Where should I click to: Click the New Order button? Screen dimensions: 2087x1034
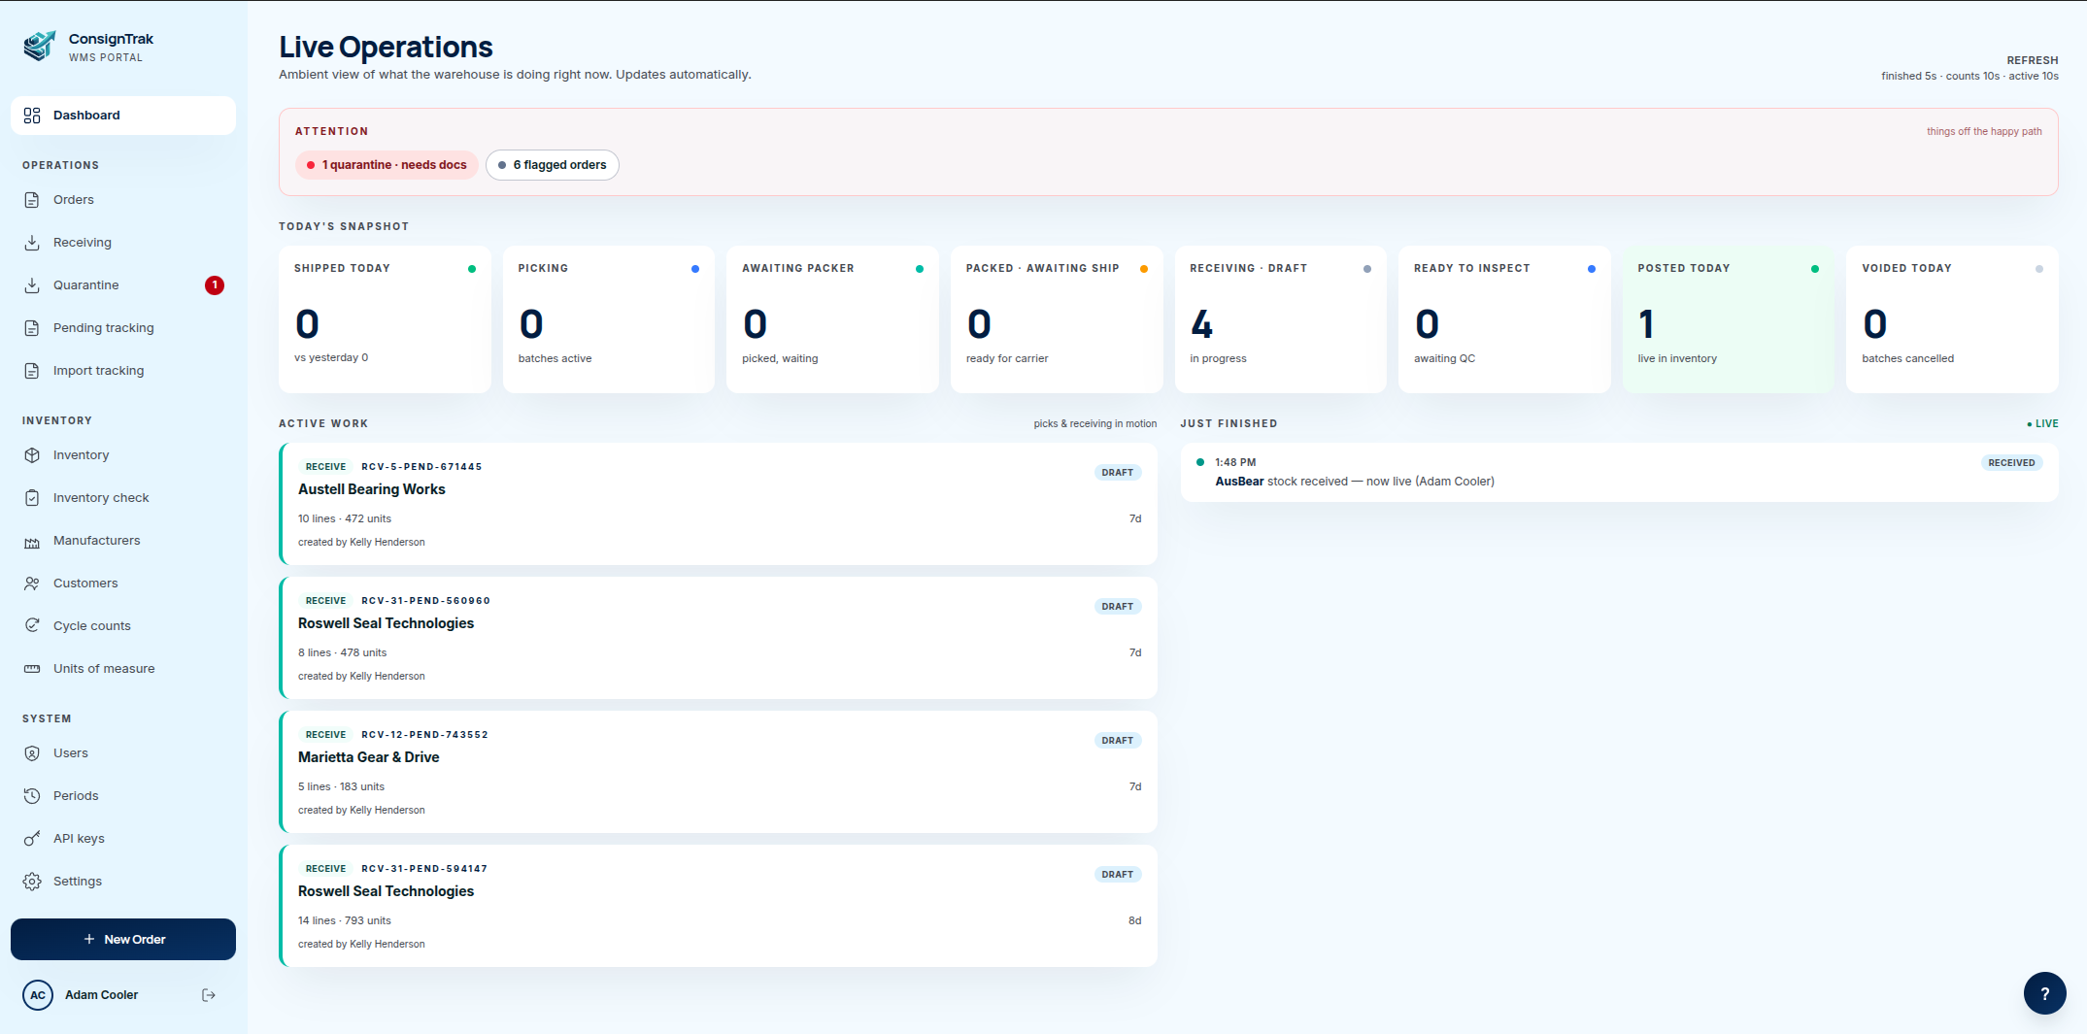(x=123, y=940)
